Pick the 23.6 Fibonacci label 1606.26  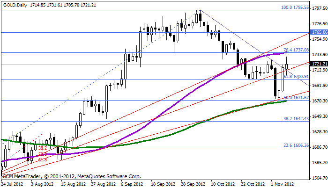click(x=296, y=145)
